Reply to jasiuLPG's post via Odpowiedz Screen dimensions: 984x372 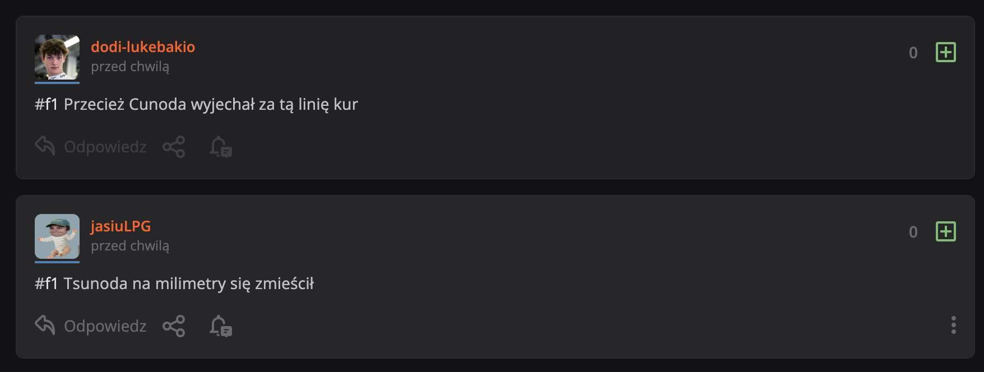pyautogui.click(x=91, y=326)
